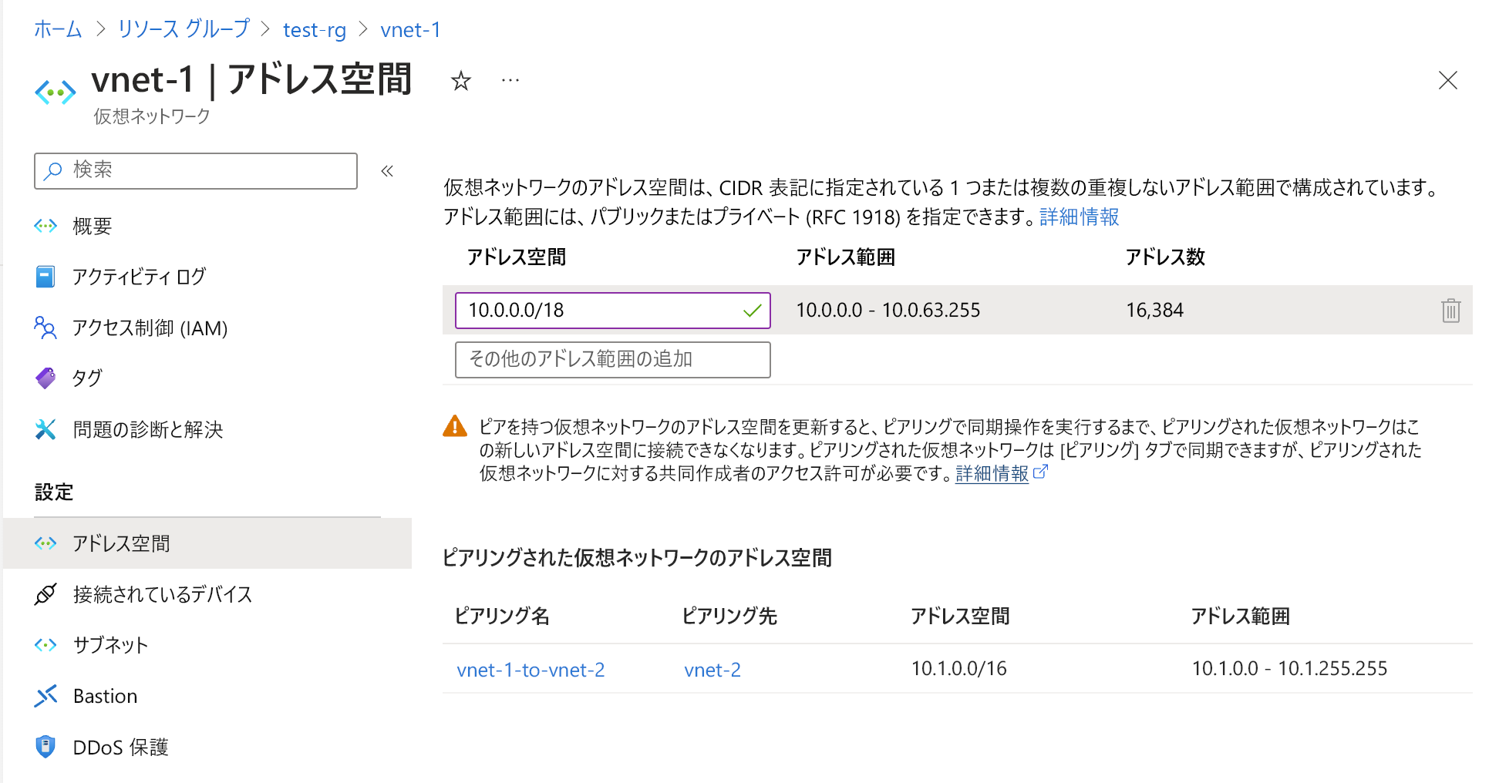Select Bastion in the sidebar
Screen dimensions: 1499x783
tap(105, 696)
